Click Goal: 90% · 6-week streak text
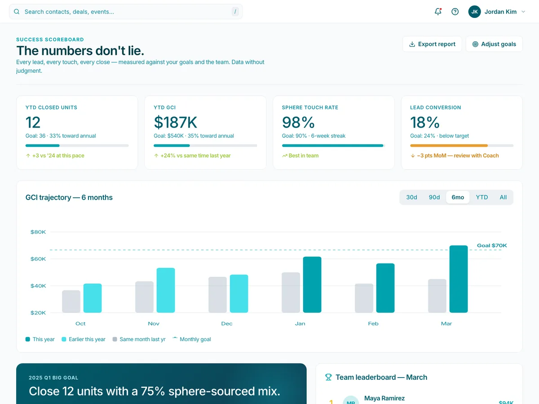 click(x=314, y=136)
